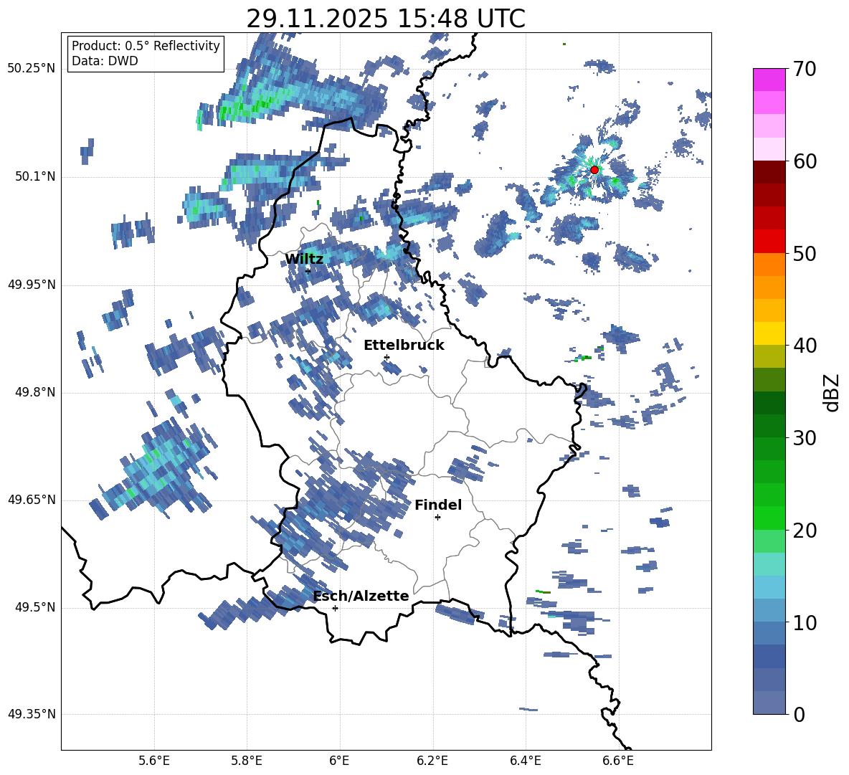Click the Ettelbruck city label

click(x=404, y=346)
